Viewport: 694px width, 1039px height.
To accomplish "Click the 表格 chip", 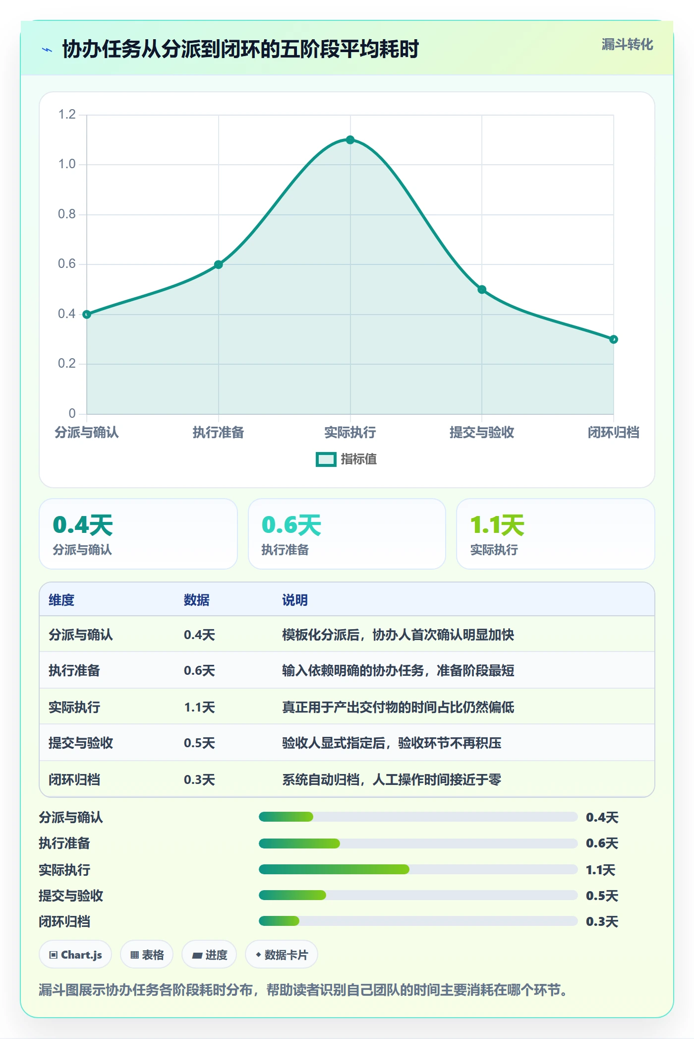I will click(x=147, y=955).
